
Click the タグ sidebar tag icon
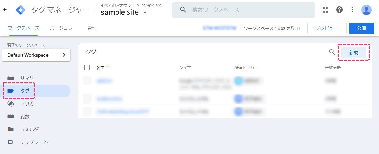11,91
